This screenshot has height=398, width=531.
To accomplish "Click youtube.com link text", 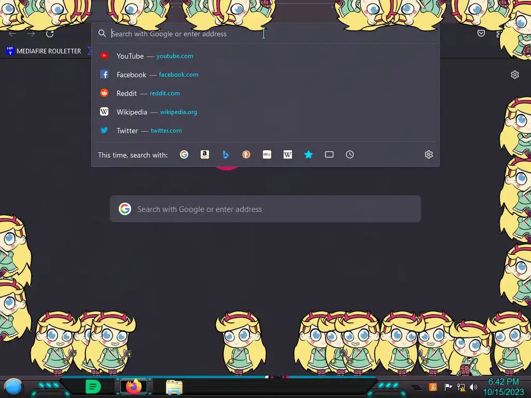I will pyautogui.click(x=175, y=56).
